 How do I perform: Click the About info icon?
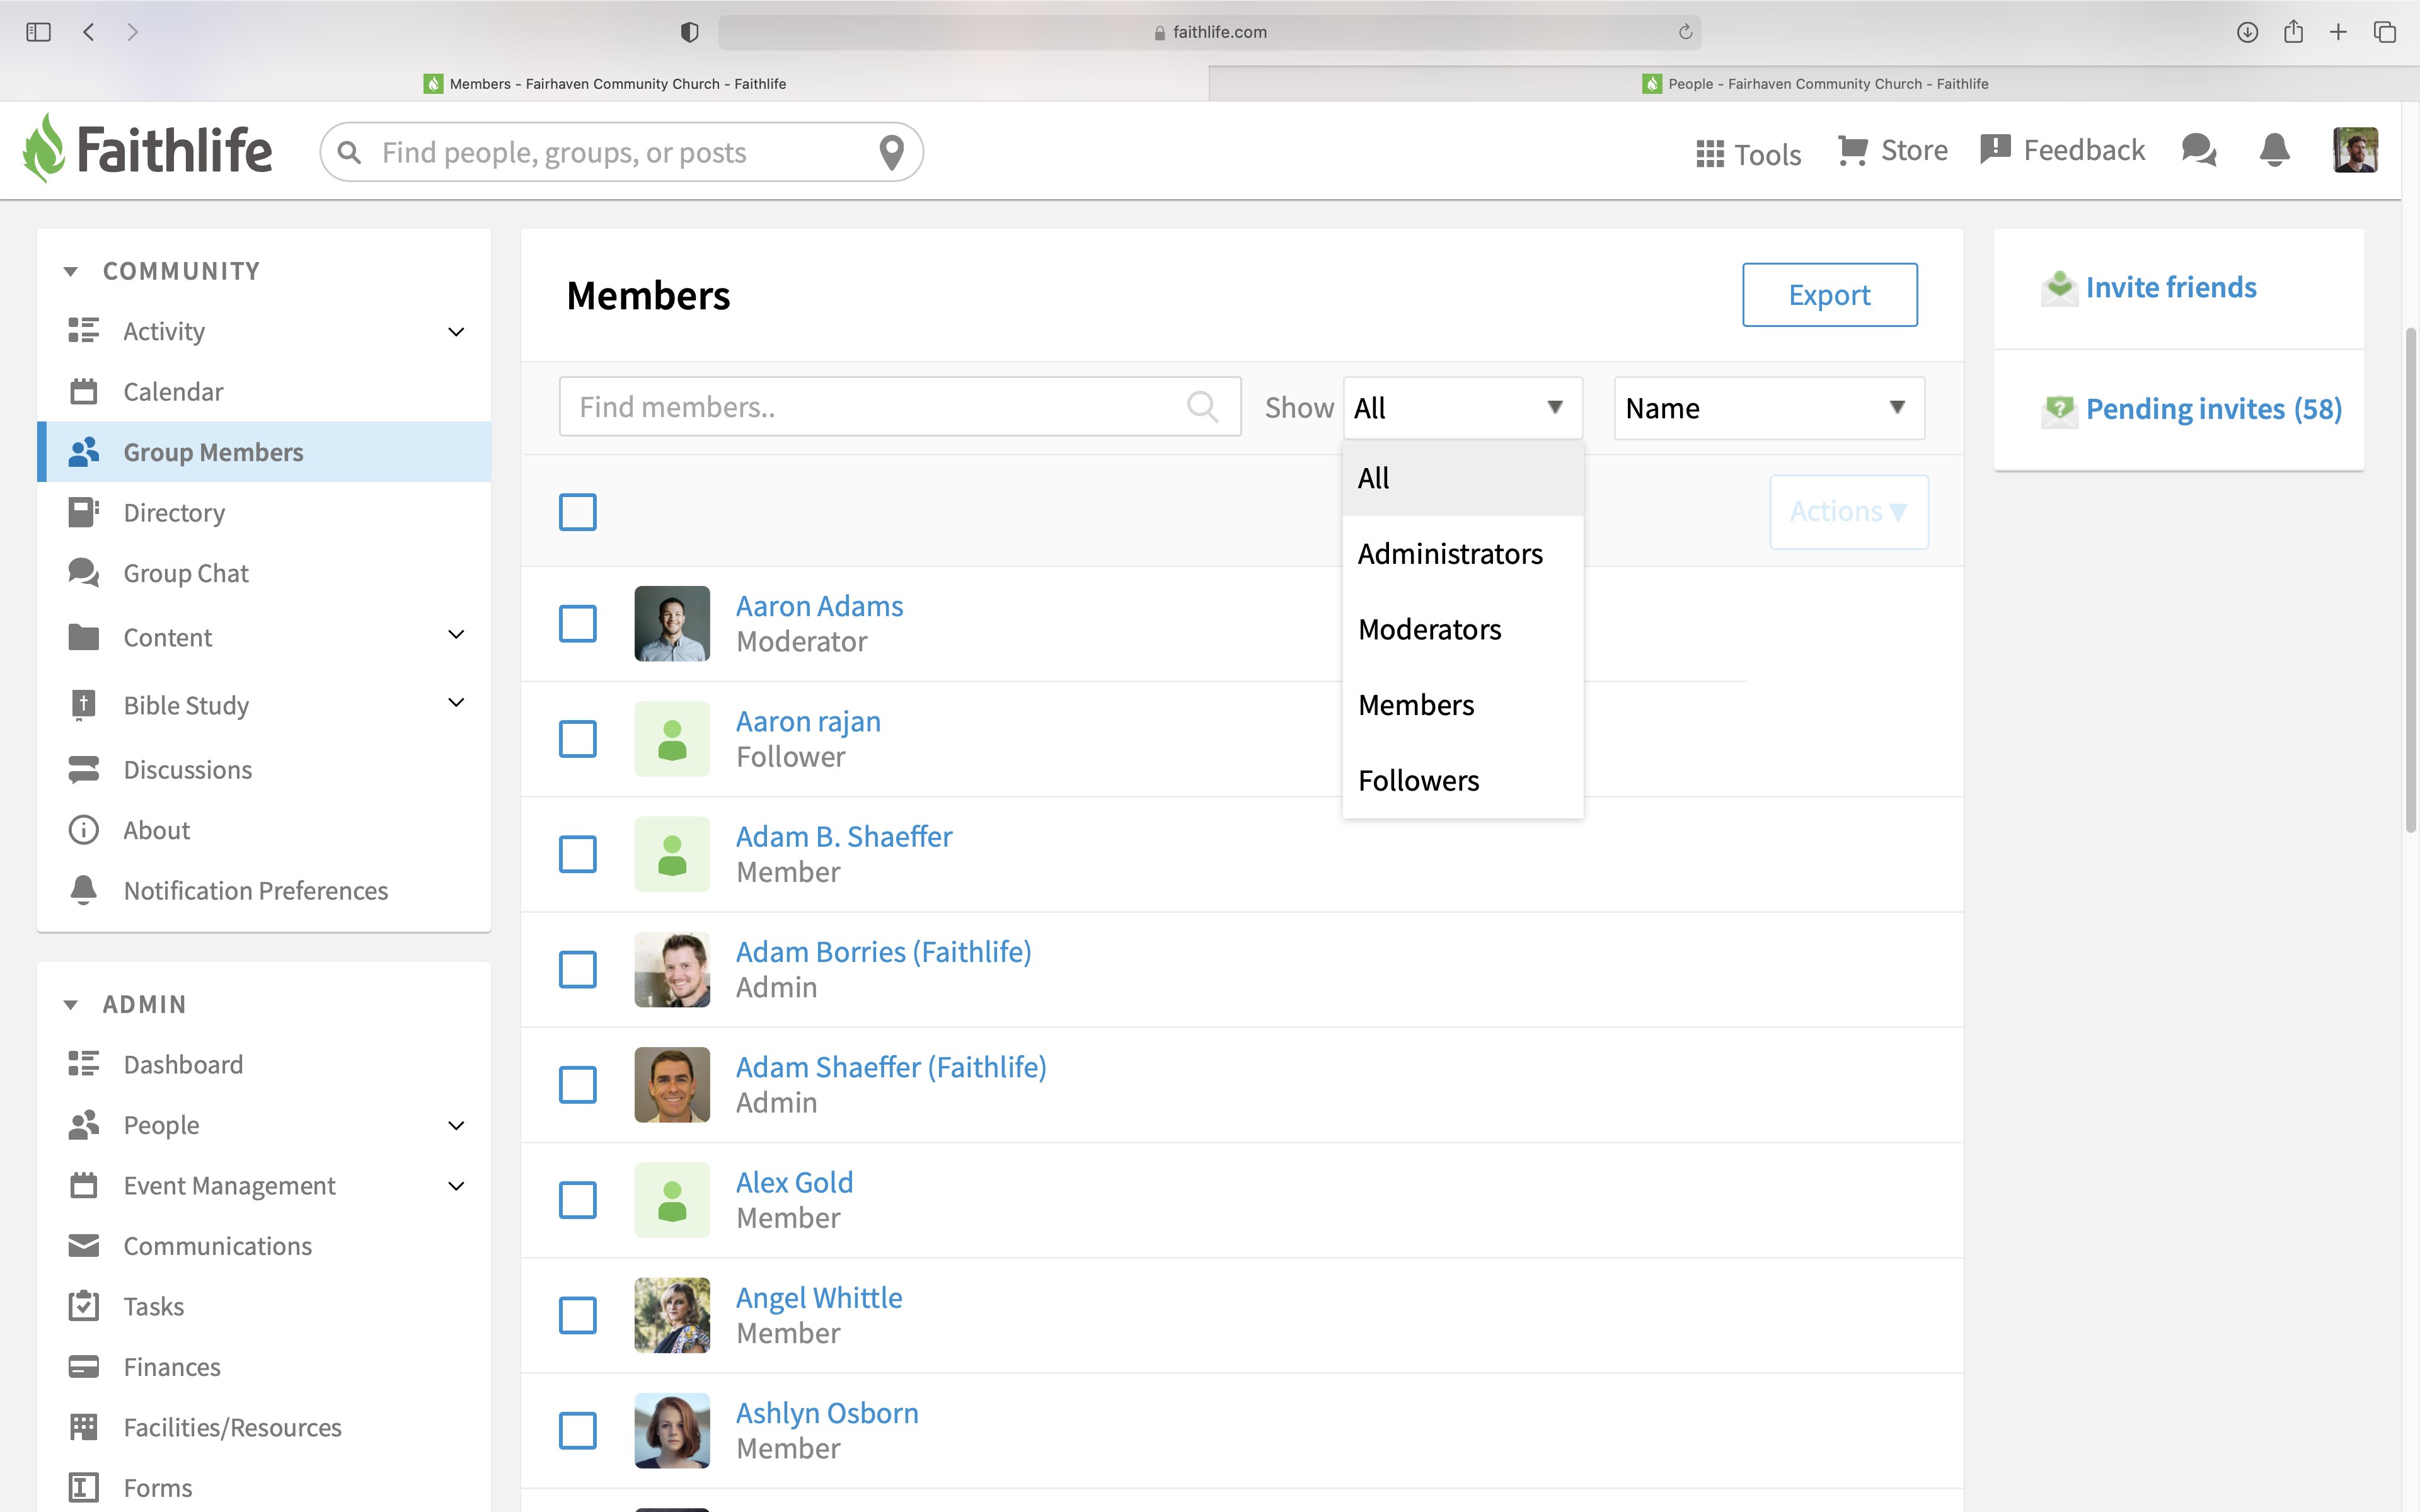(84, 830)
